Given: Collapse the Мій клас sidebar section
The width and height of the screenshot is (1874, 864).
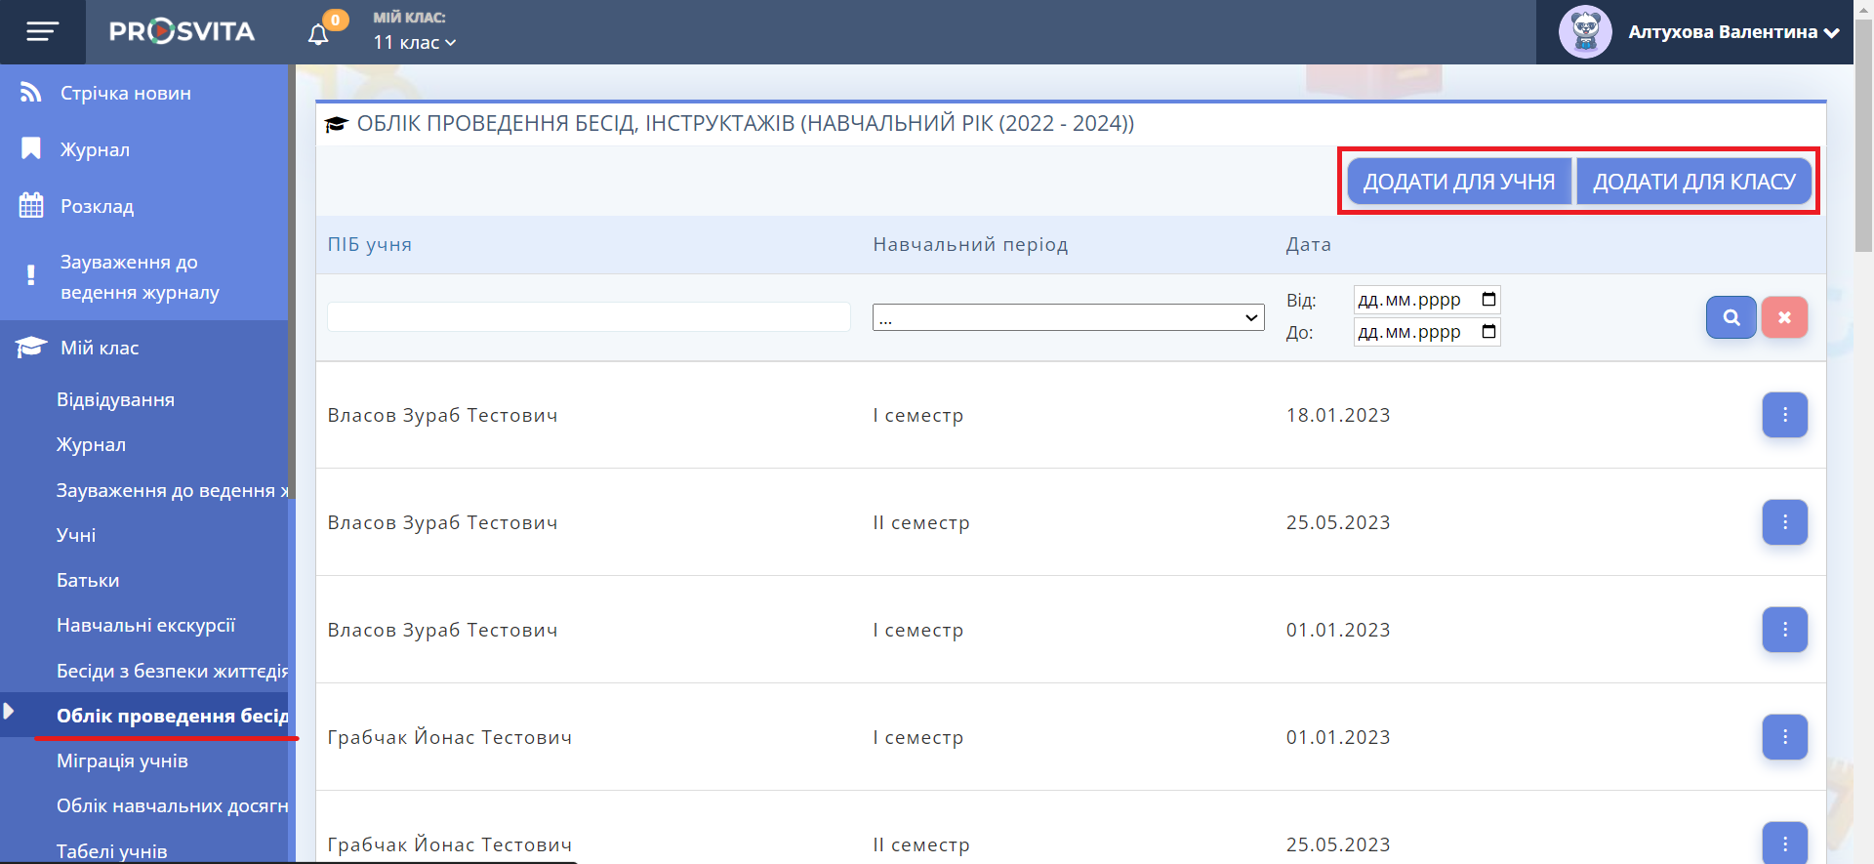Looking at the screenshot, I should click(x=100, y=349).
